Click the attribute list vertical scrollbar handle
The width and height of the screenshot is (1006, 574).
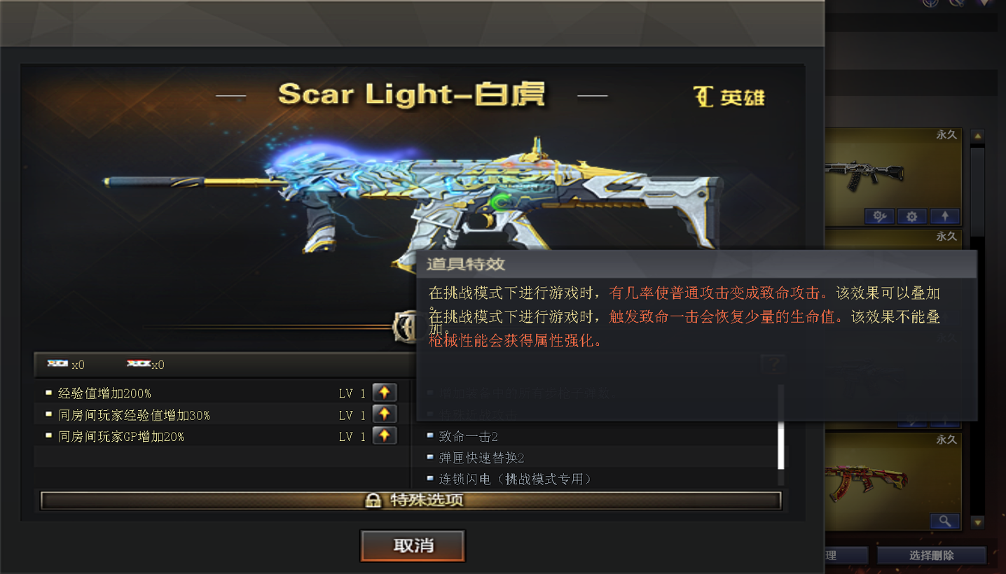click(x=781, y=427)
